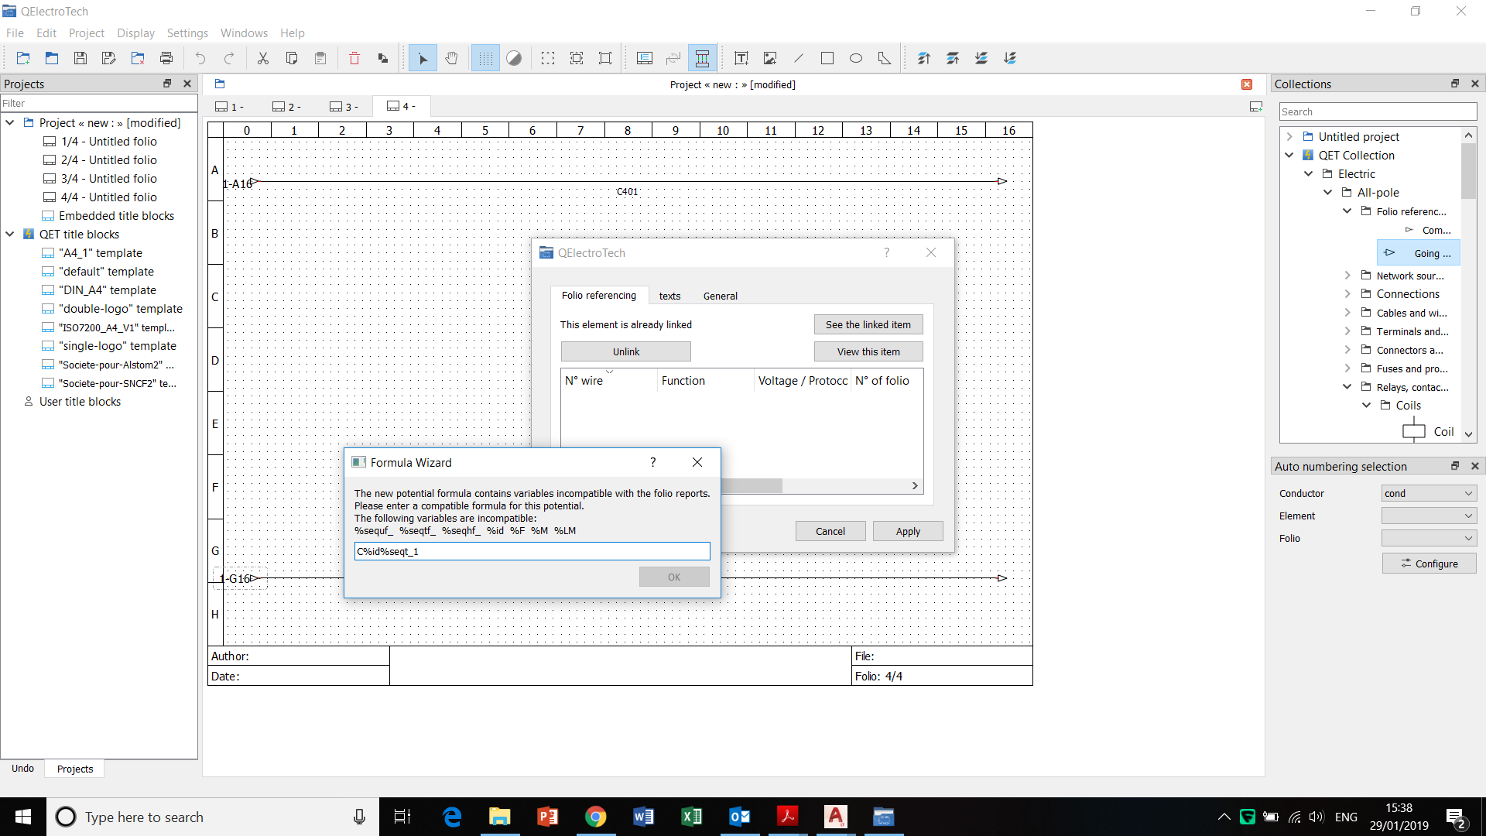1486x836 pixels.
Task: Select the hand pan view tool
Action: tap(452, 58)
